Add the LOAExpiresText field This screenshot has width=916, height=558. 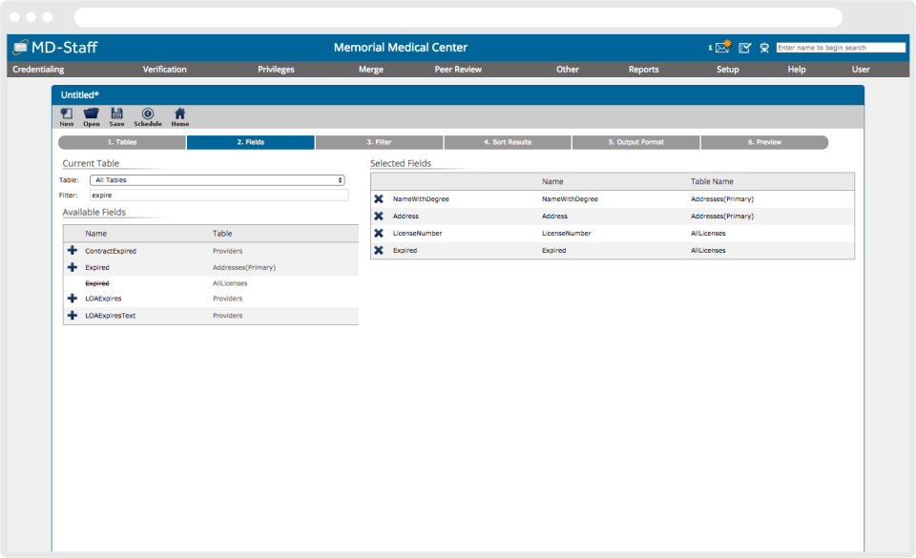72,316
